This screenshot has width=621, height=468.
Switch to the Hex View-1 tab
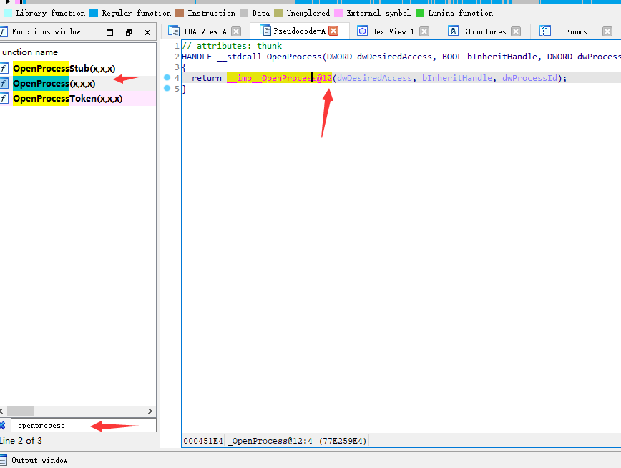pos(393,31)
